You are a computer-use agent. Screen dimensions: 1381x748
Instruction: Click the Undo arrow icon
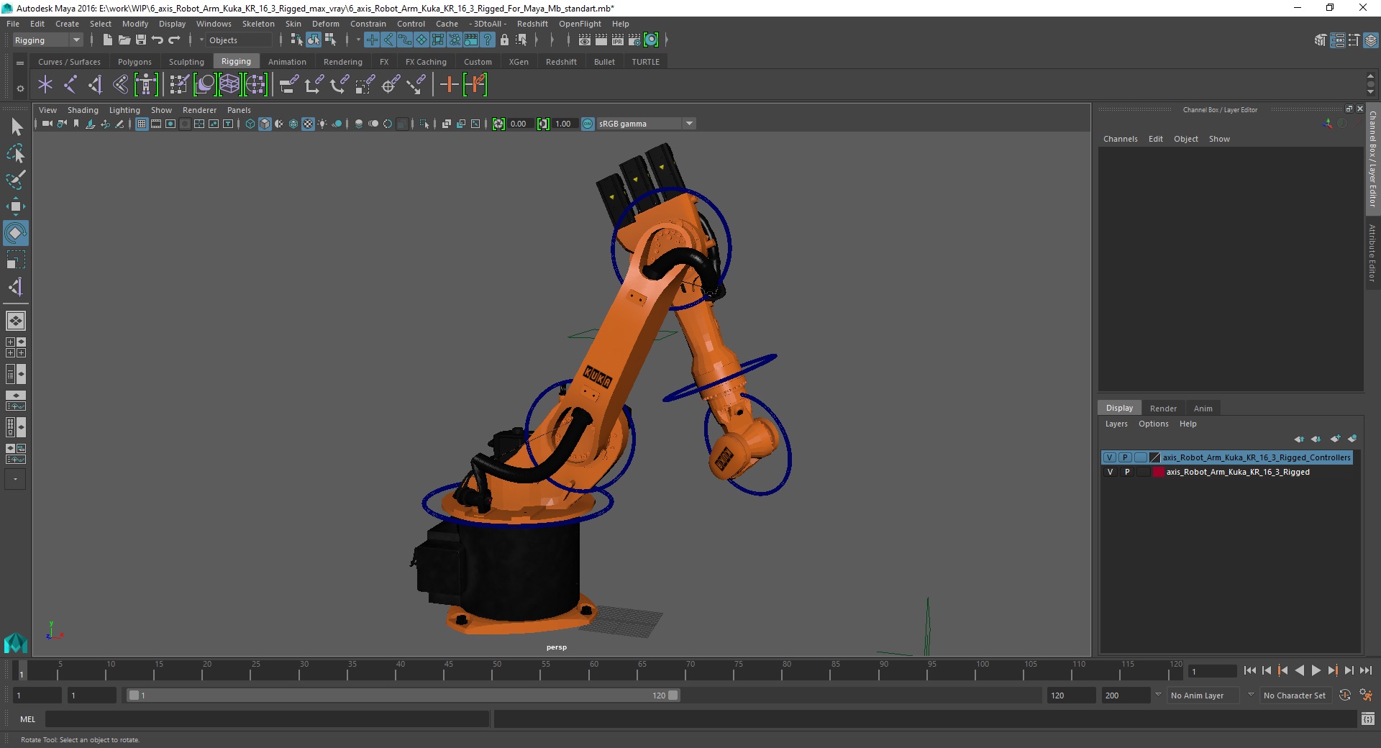(158, 40)
